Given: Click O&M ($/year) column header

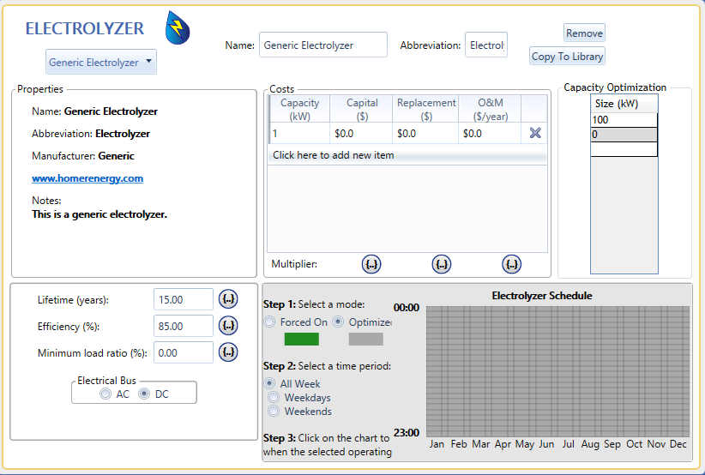Looking at the screenshot, I should 490,109.
